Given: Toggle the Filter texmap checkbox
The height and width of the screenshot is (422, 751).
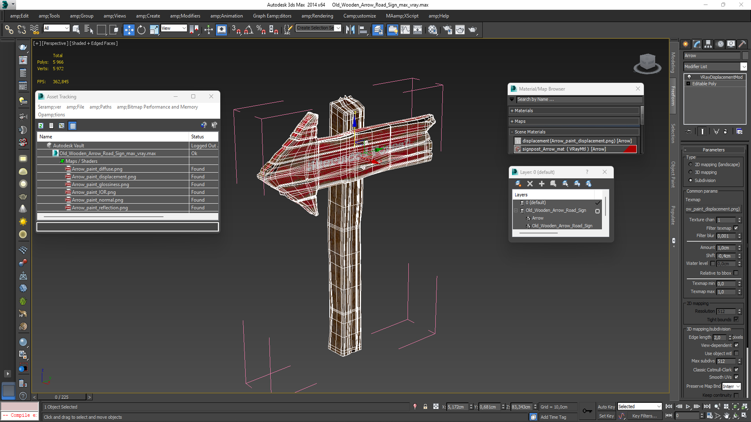Looking at the screenshot, I should coord(736,228).
